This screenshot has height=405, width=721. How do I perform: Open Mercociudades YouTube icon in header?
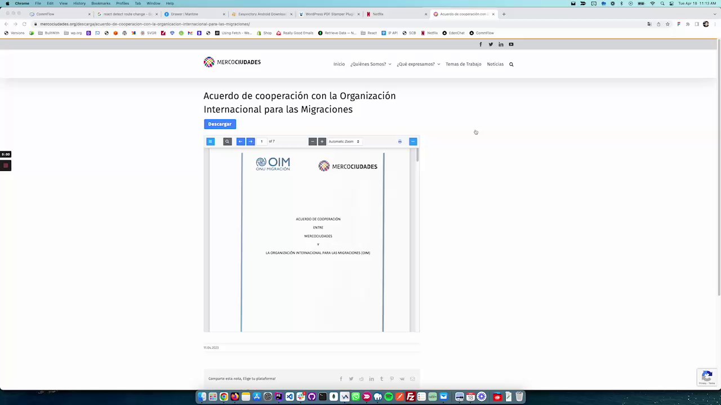[511, 44]
